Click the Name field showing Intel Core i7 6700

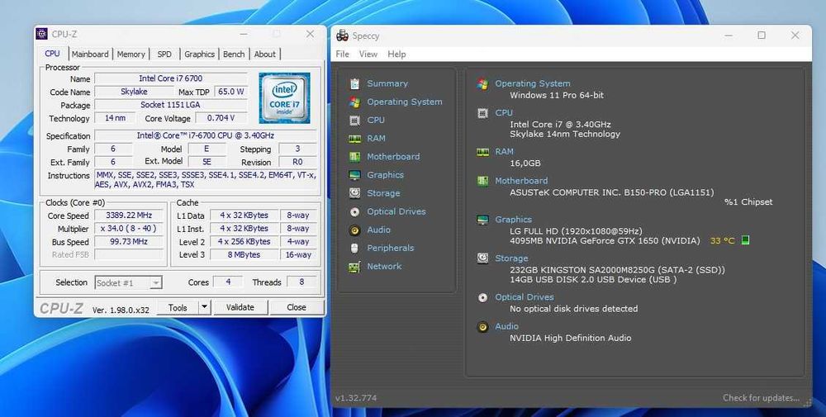click(171, 78)
